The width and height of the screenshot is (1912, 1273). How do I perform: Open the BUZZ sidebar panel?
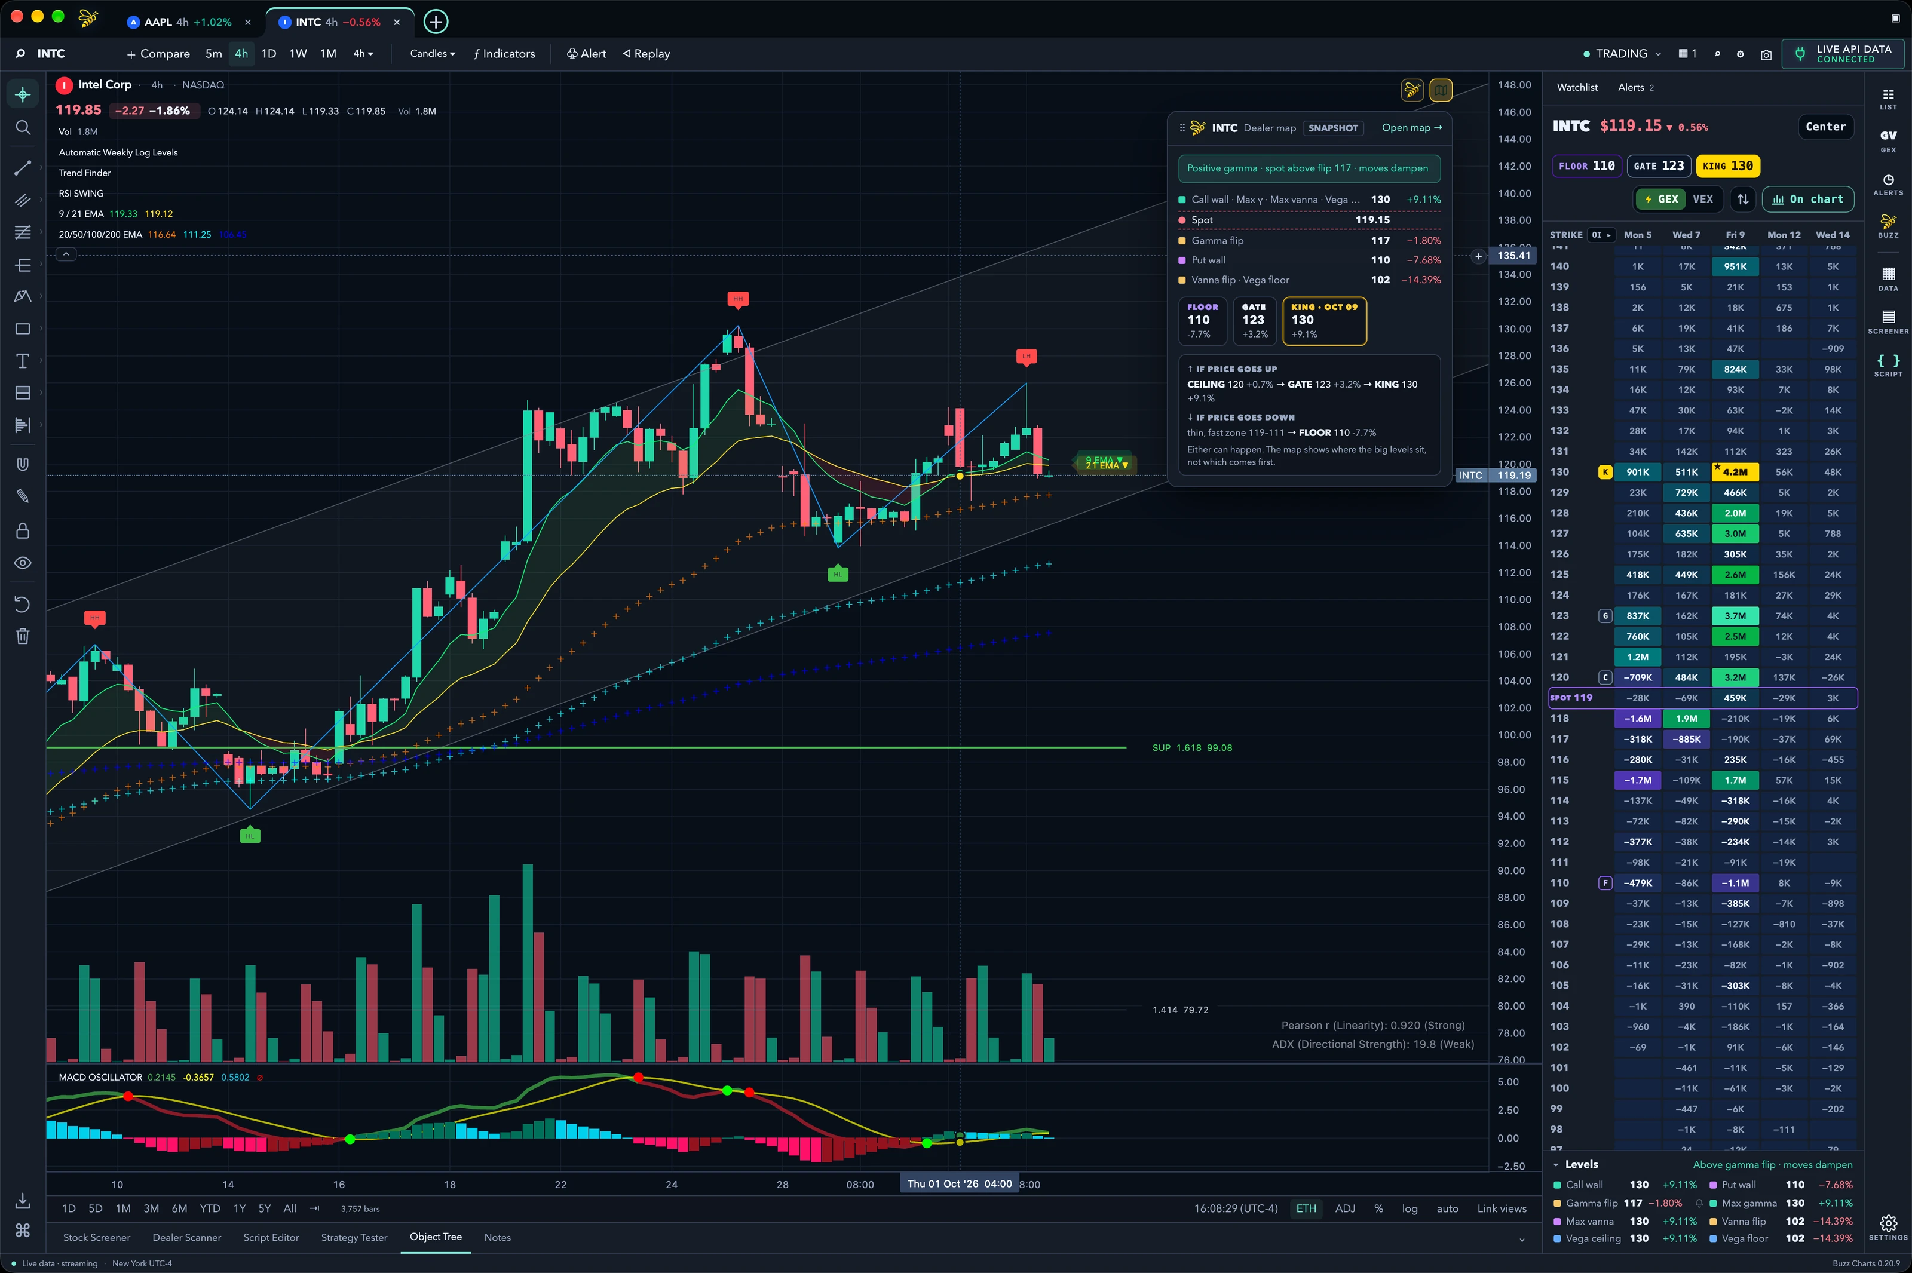pyautogui.click(x=1889, y=226)
